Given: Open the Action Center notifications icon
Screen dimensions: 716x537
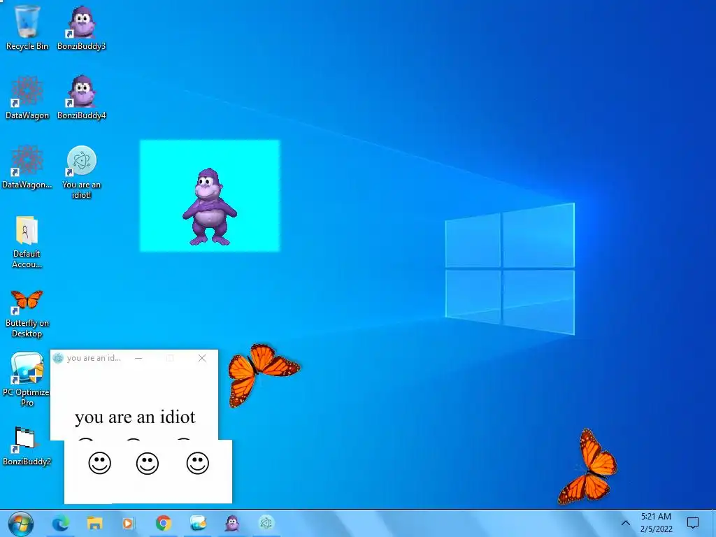Looking at the screenshot, I should click(693, 523).
